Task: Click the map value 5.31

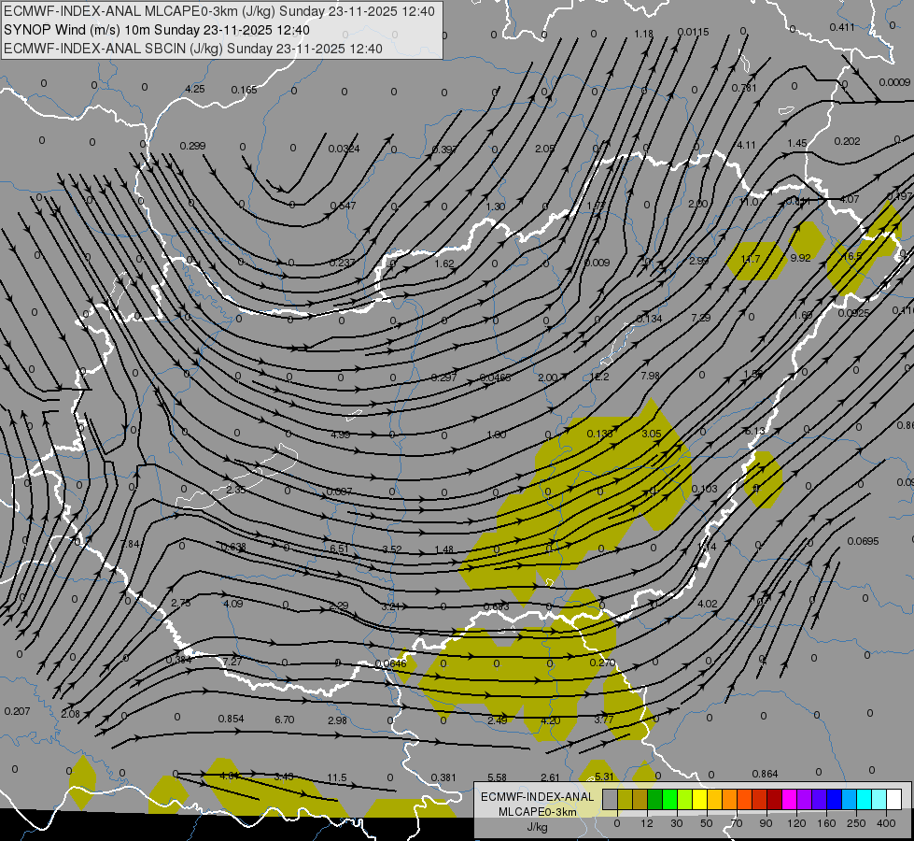Action: [x=604, y=777]
